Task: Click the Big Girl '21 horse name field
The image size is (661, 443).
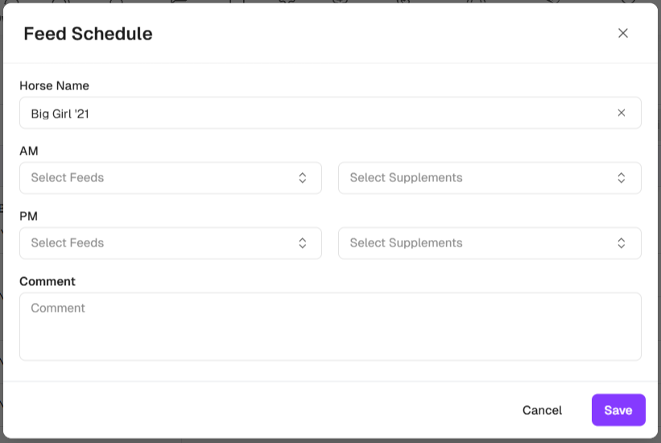Action: (314, 114)
